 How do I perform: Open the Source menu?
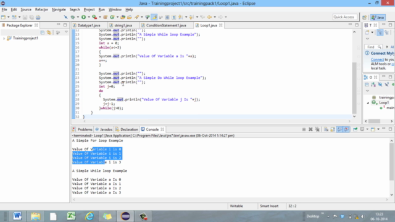click(x=26, y=10)
